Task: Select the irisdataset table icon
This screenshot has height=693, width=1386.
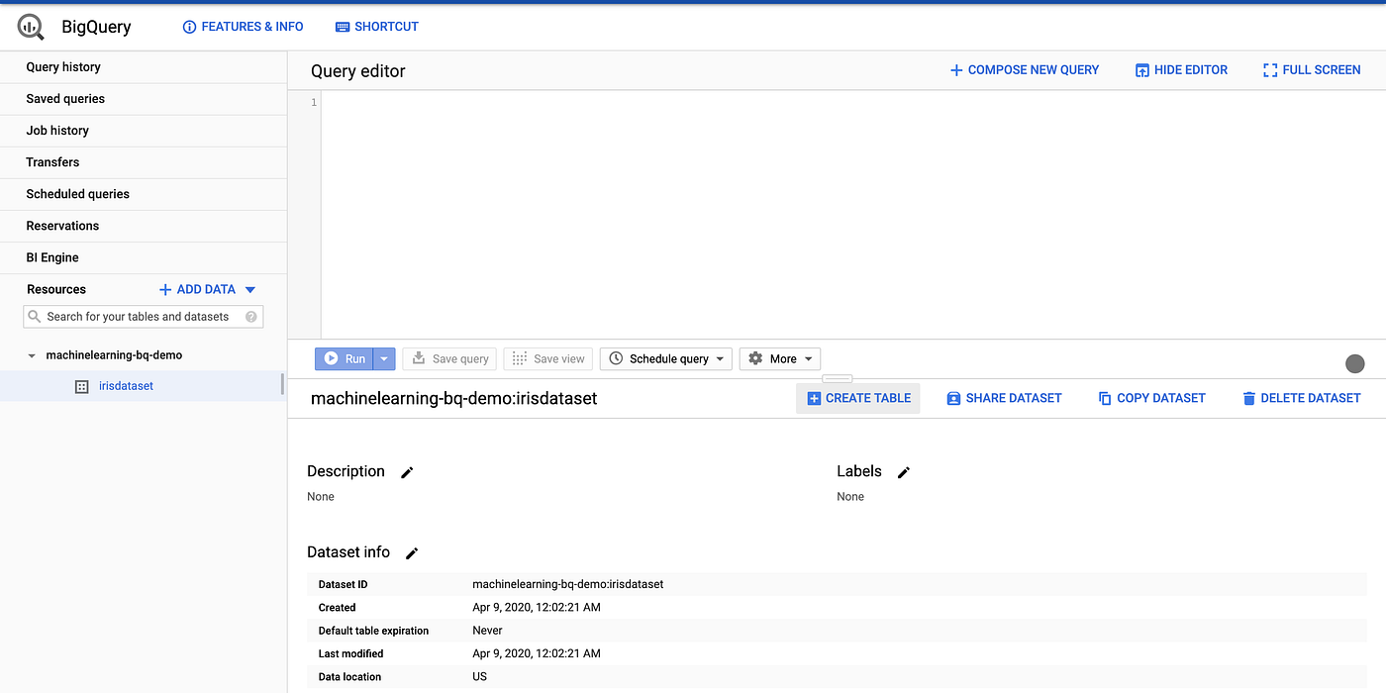Action: pyautogui.click(x=81, y=386)
